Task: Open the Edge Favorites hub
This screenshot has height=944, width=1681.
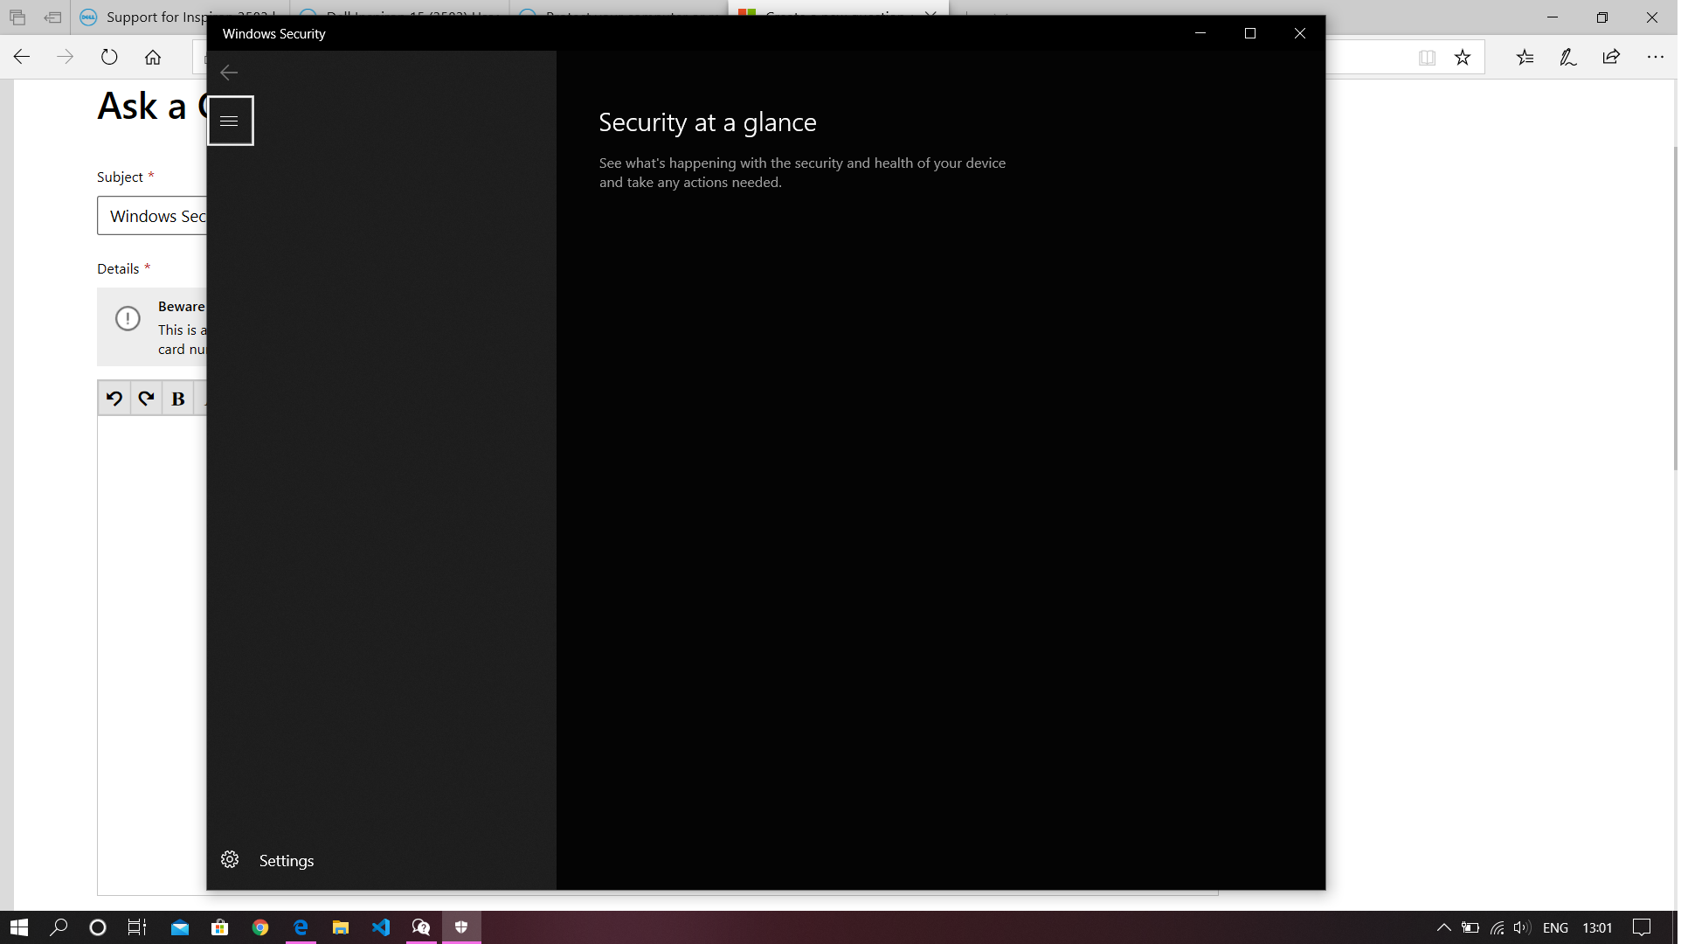Action: click(x=1525, y=58)
